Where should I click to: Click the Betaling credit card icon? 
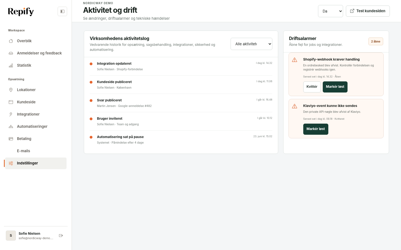click(x=11, y=139)
